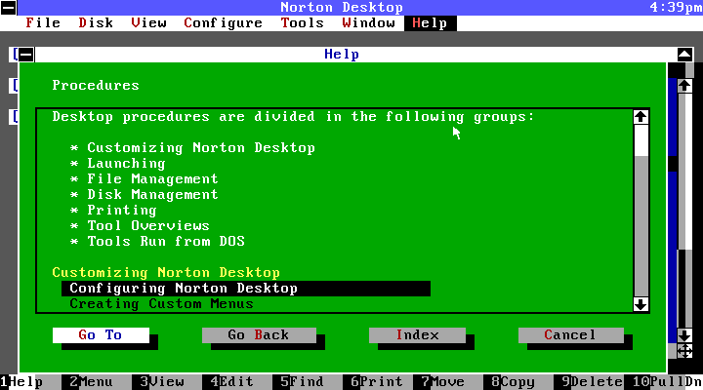The width and height of the screenshot is (703, 390).
Task: Click F7 Move in the function key bar
Action: click(442, 382)
